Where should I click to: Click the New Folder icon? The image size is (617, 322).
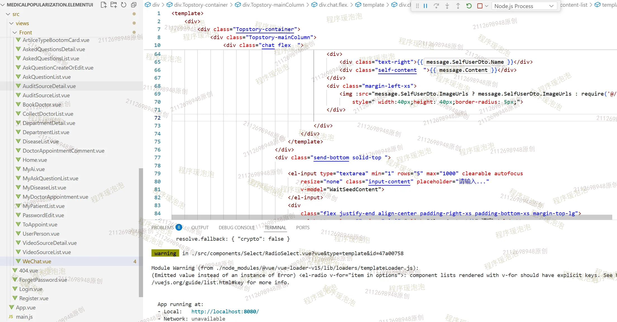[x=114, y=5]
